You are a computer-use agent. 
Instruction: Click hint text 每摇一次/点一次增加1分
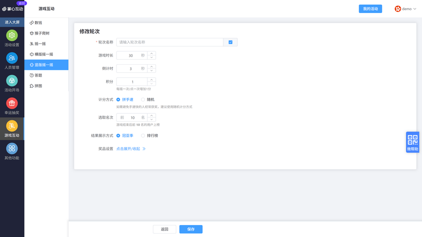click(134, 89)
